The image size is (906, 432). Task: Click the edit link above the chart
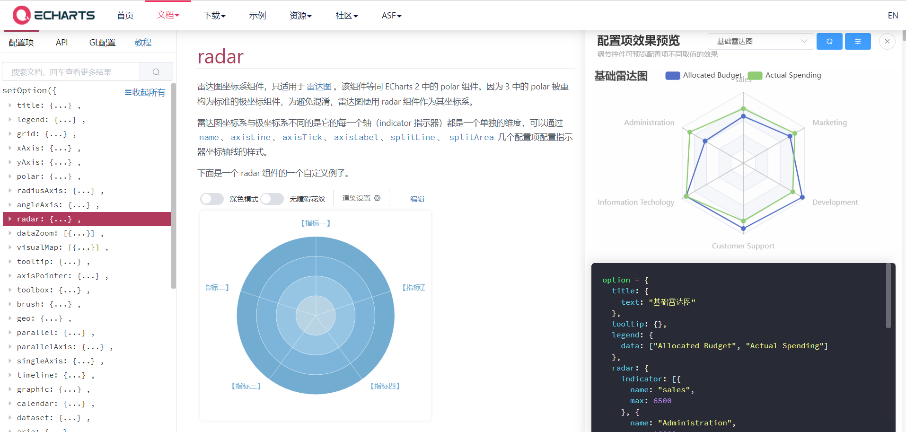(x=417, y=199)
